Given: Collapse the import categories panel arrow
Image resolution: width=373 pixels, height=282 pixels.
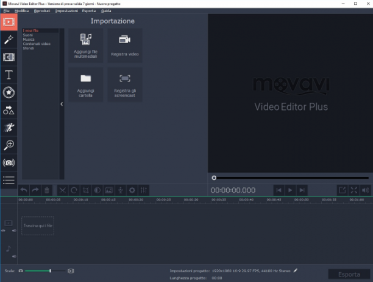Looking at the screenshot, I should tap(62, 104).
